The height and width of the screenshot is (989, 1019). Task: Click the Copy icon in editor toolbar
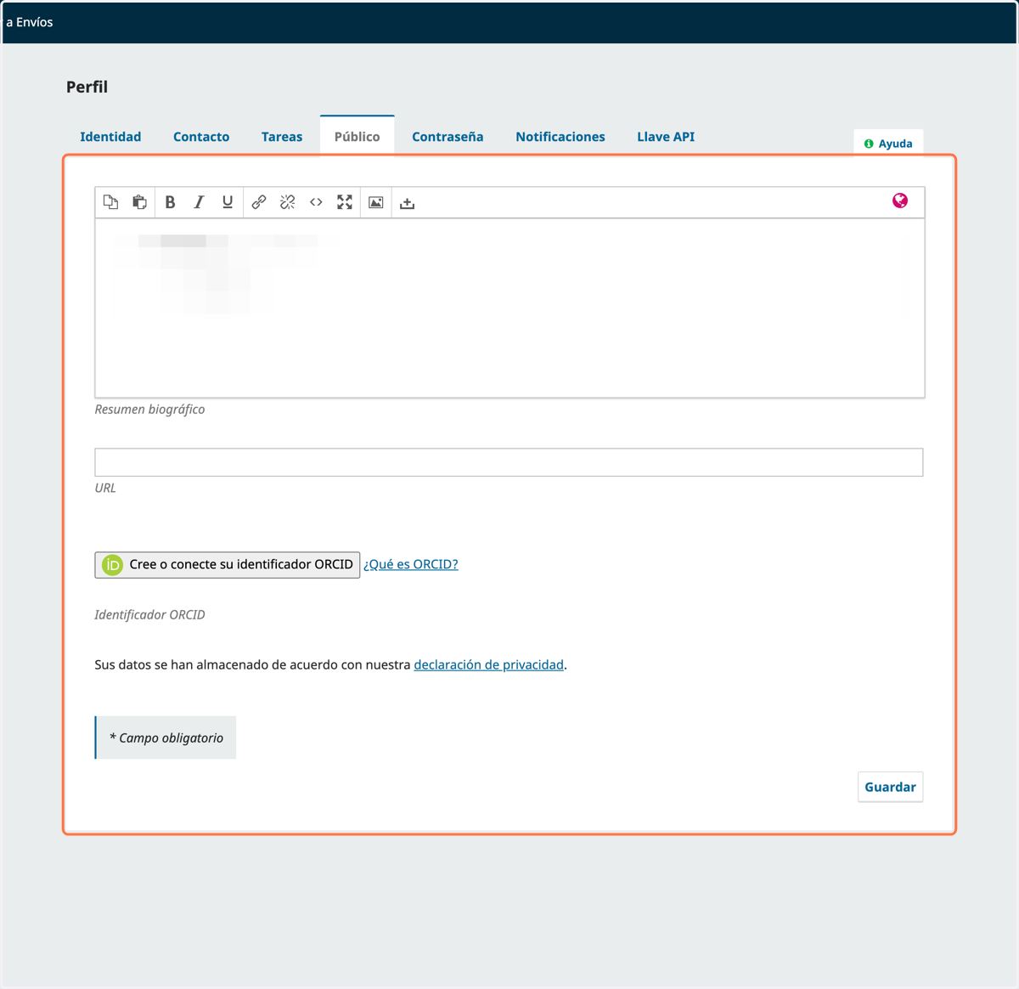(x=111, y=202)
